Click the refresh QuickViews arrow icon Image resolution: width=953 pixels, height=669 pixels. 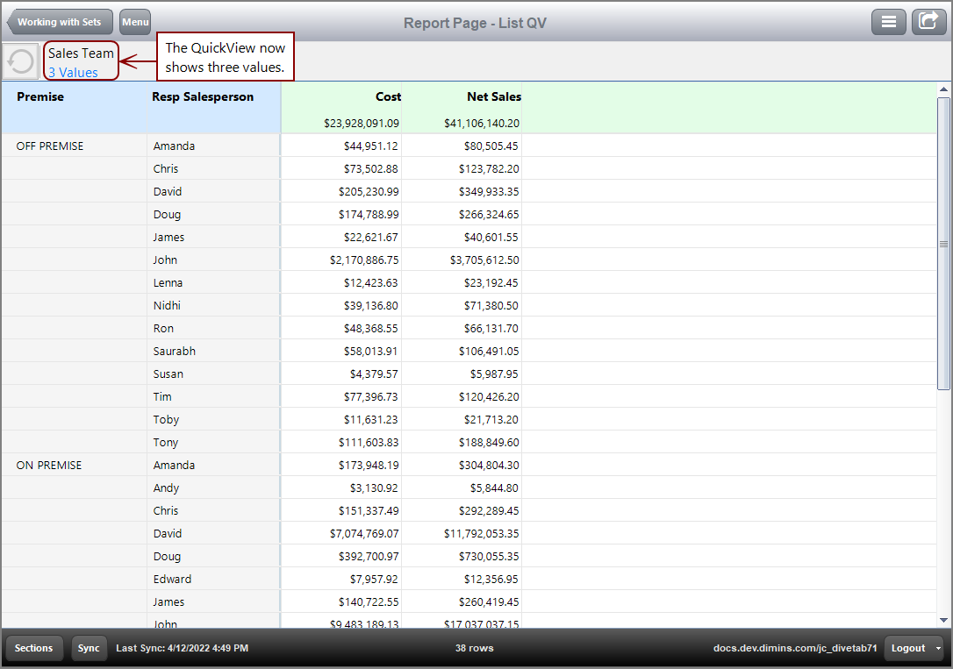(x=18, y=60)
